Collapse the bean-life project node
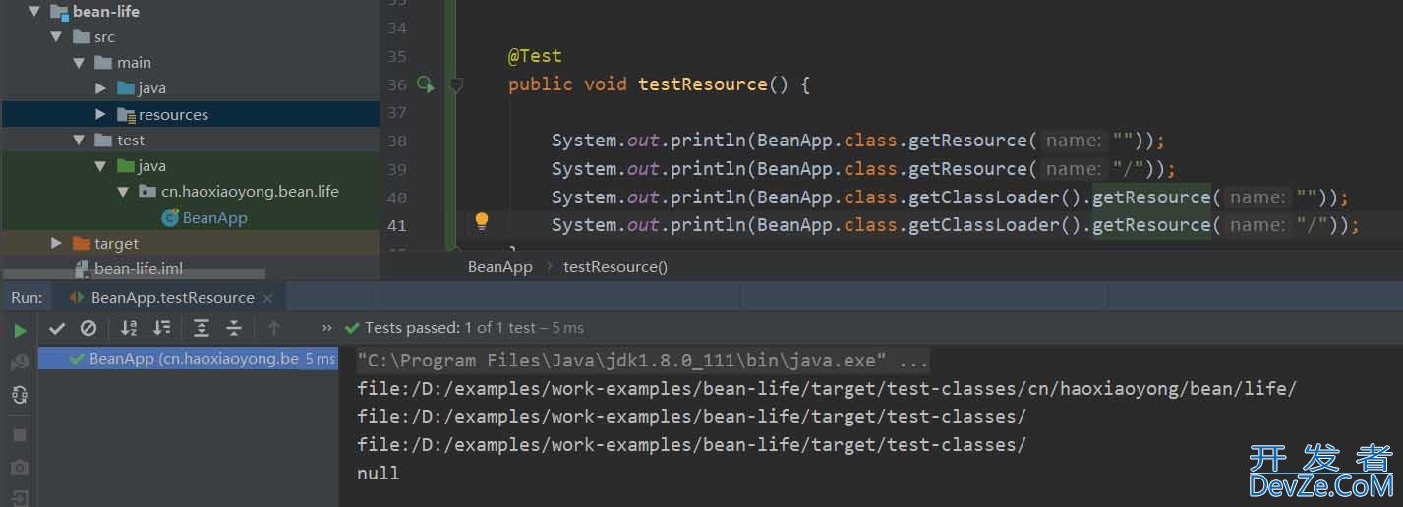Screen dimensions: 1403x507 click(34, 12)
